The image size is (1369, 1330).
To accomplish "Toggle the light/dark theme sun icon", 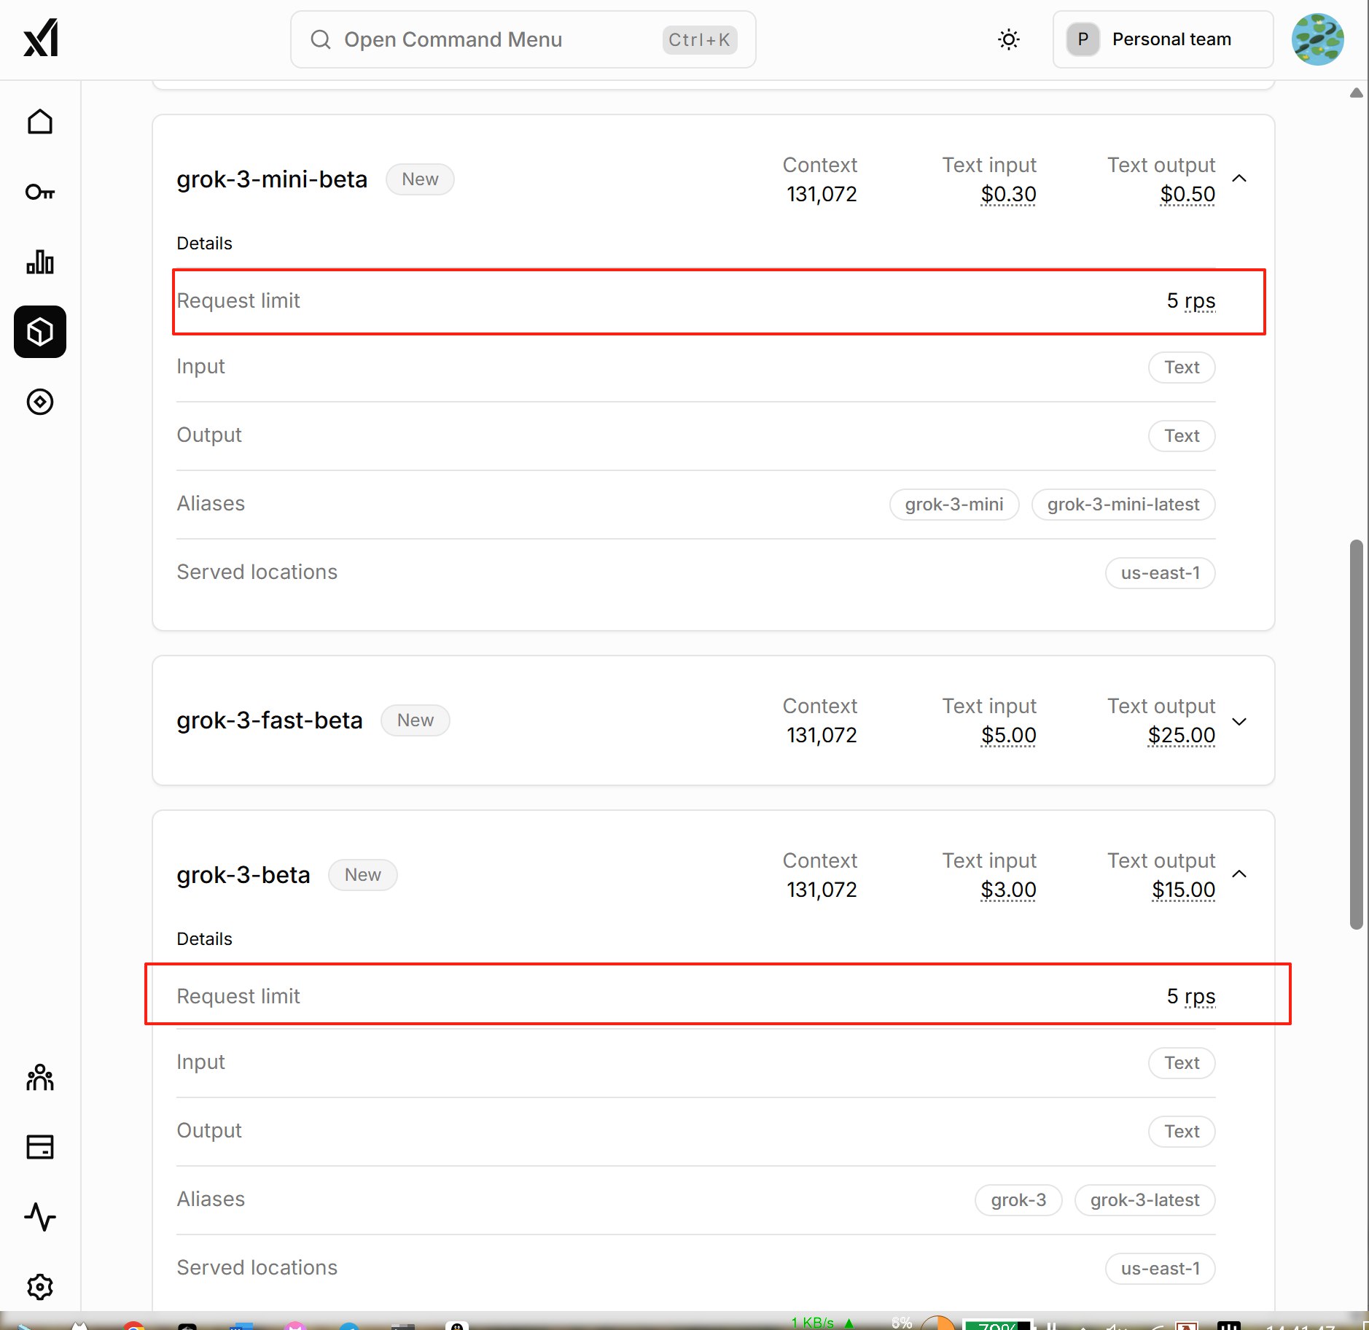I will click(1009, 39).
